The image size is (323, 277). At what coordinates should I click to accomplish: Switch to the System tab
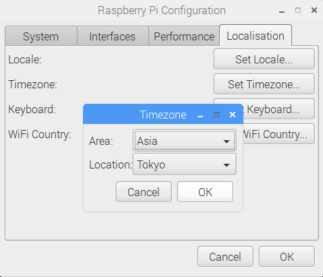click(41, 36)
